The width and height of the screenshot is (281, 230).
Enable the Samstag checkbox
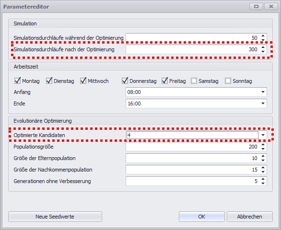coord(194,81)
